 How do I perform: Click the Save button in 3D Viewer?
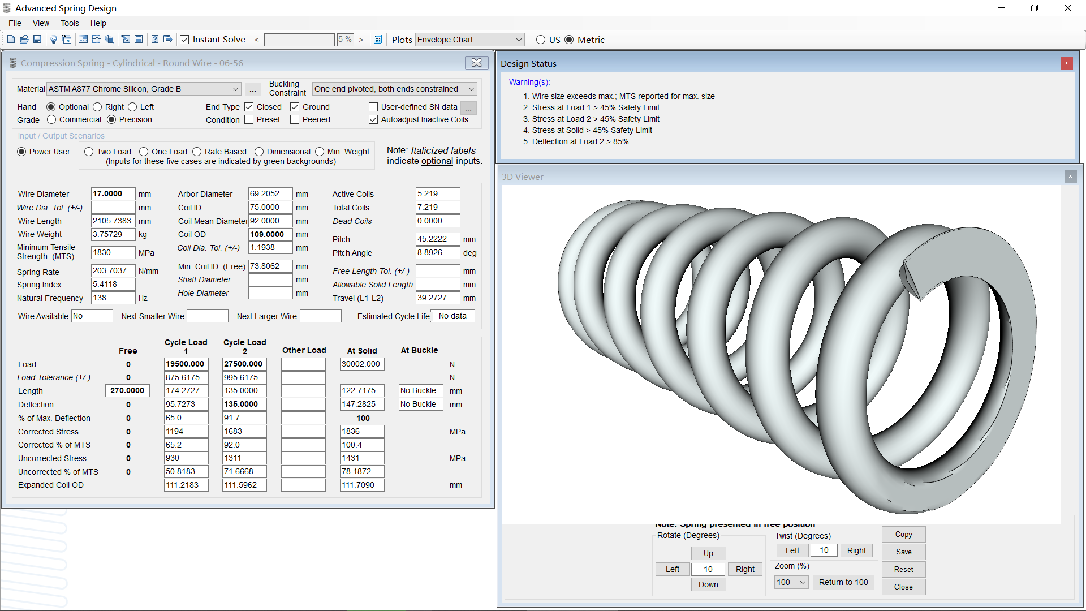click(903, 552)
